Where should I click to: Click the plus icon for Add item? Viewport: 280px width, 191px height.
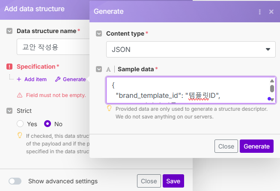19,79
